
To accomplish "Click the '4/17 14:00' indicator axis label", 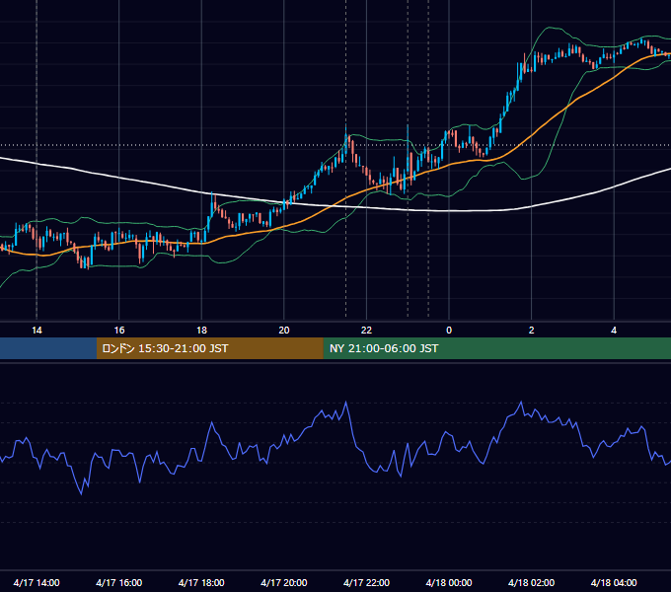I will point(37,582).
